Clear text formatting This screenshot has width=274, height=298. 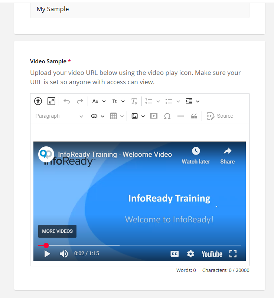click(x=134, y=101)
